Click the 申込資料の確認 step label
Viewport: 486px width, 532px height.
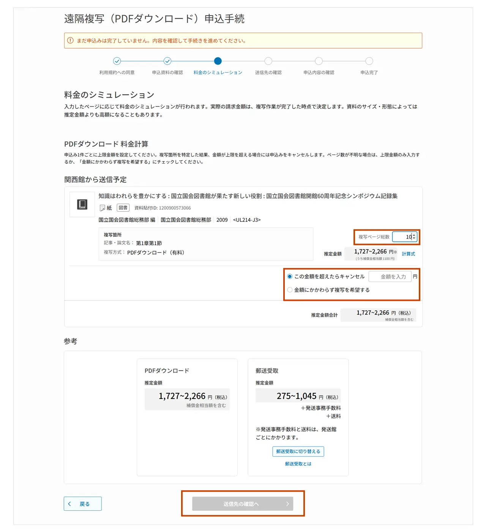(167, 73)
